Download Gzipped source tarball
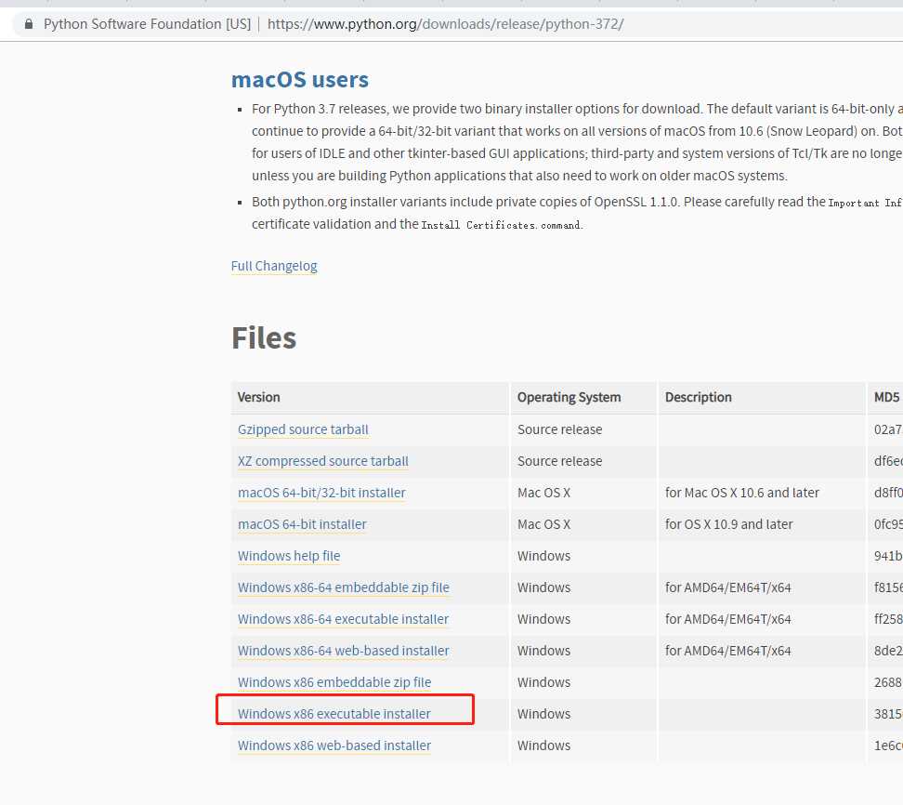Screen dimensions: 903x805 tap(303, 429)
